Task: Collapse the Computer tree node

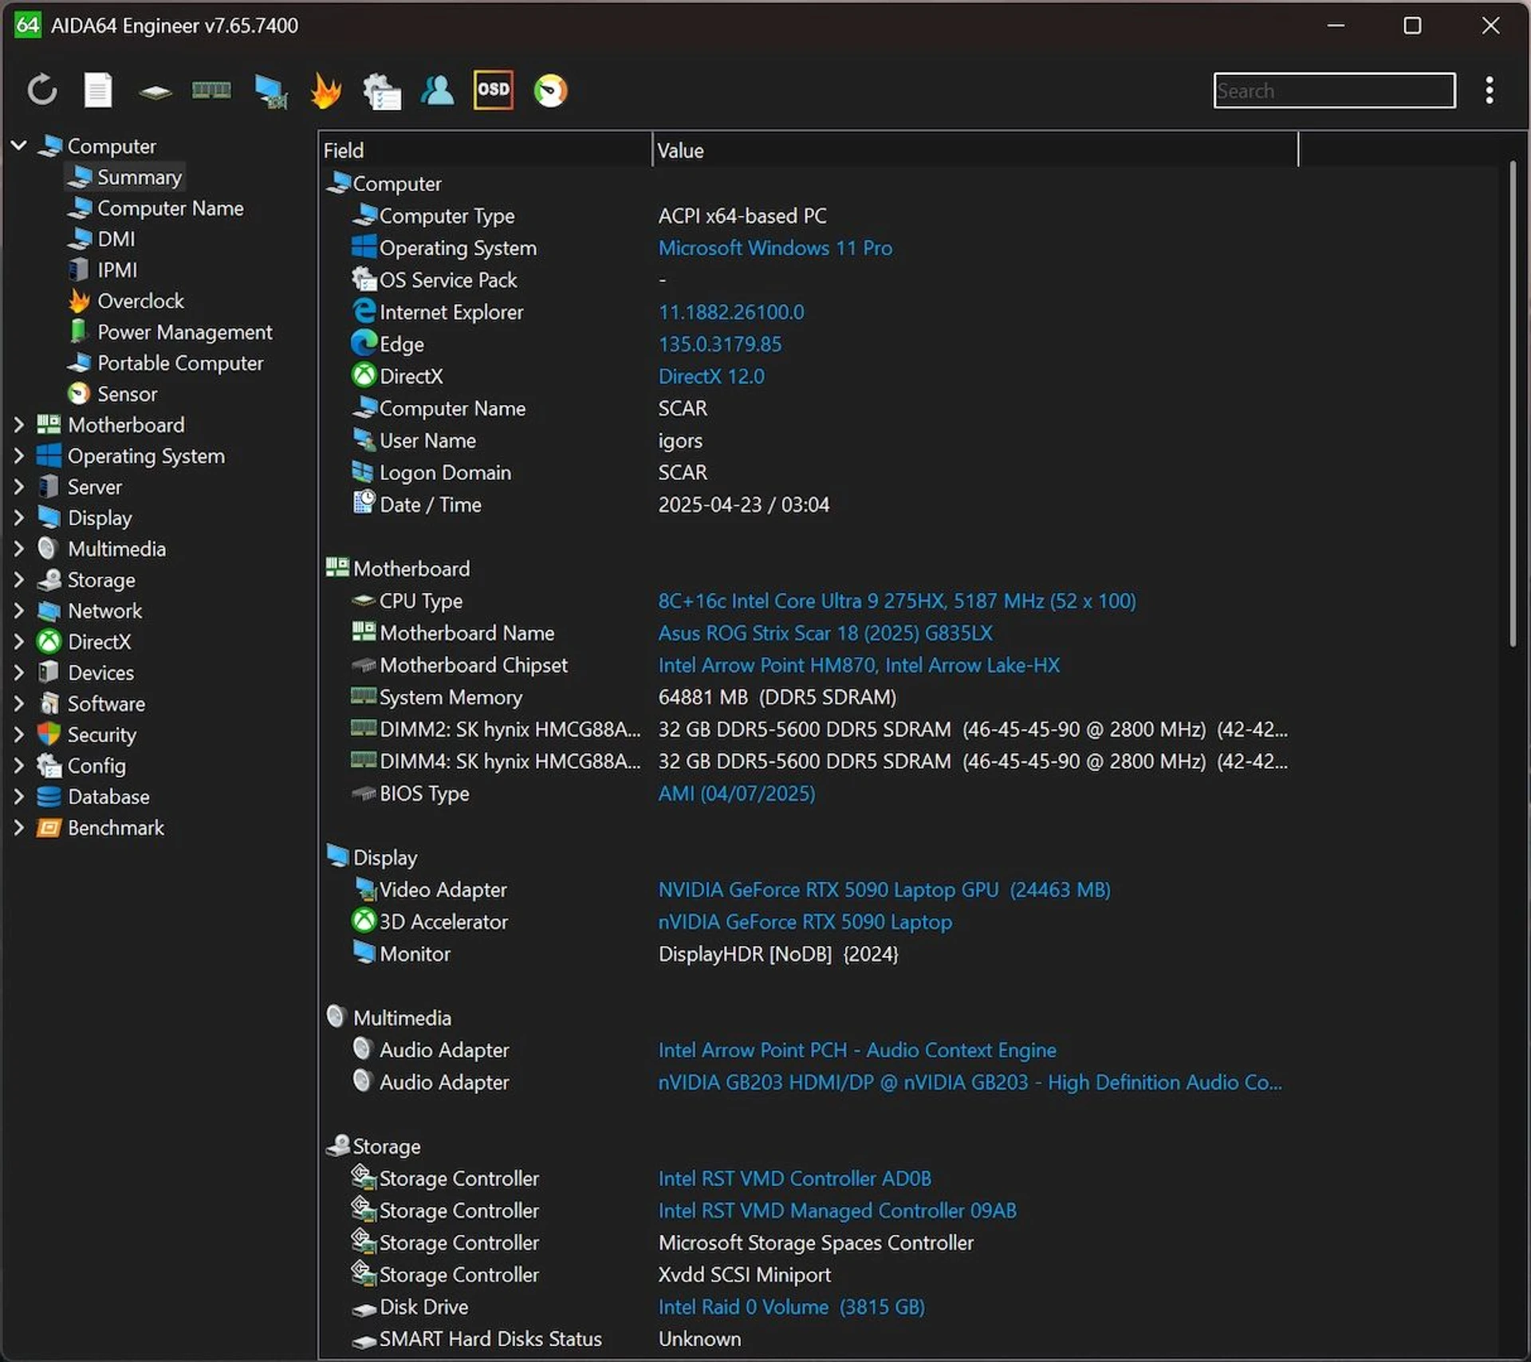Action: click(x=19, y=145)
